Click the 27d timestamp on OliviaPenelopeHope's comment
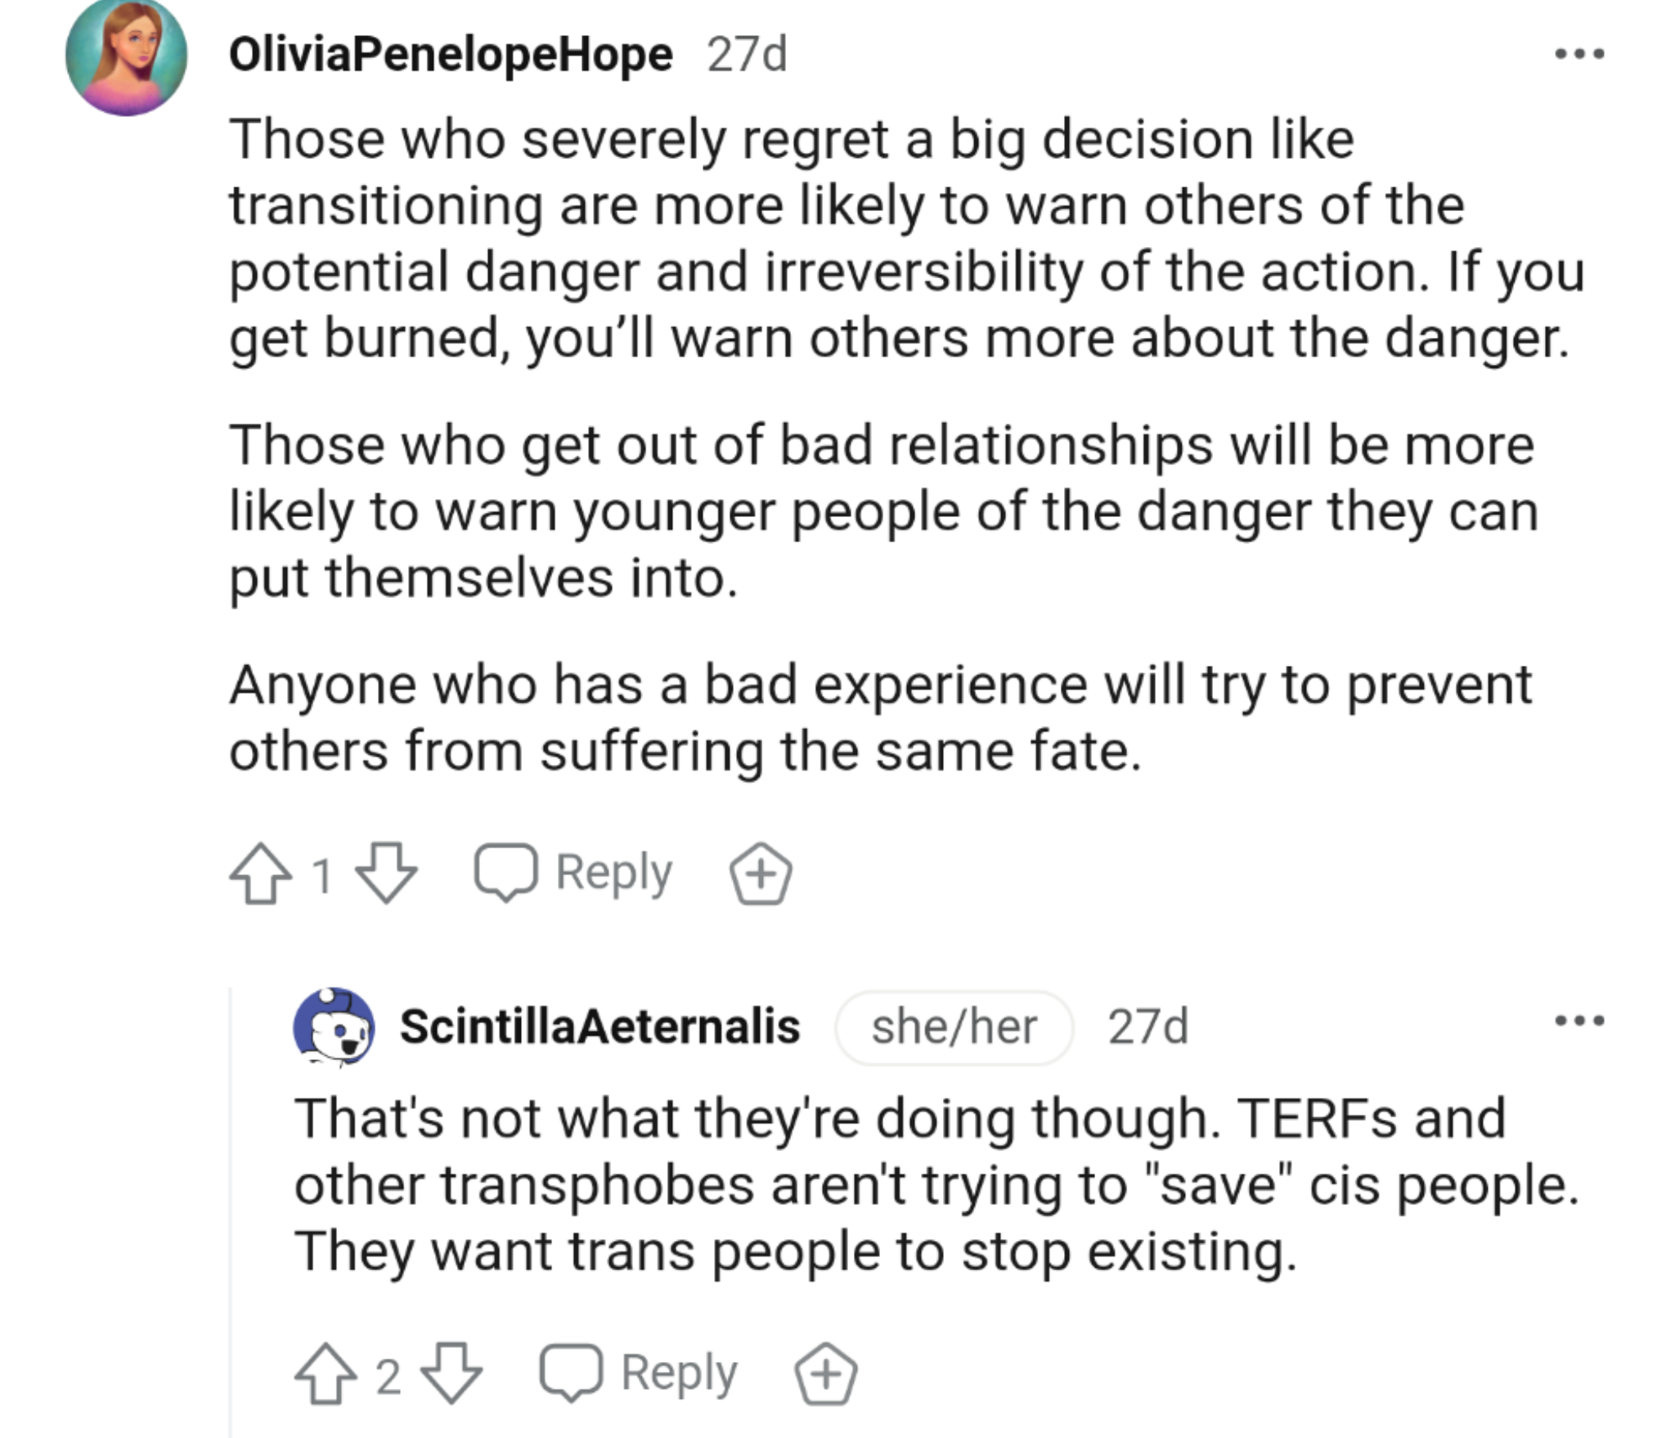The height and width of the screenshot is (1438, 1675). point(747,56)
